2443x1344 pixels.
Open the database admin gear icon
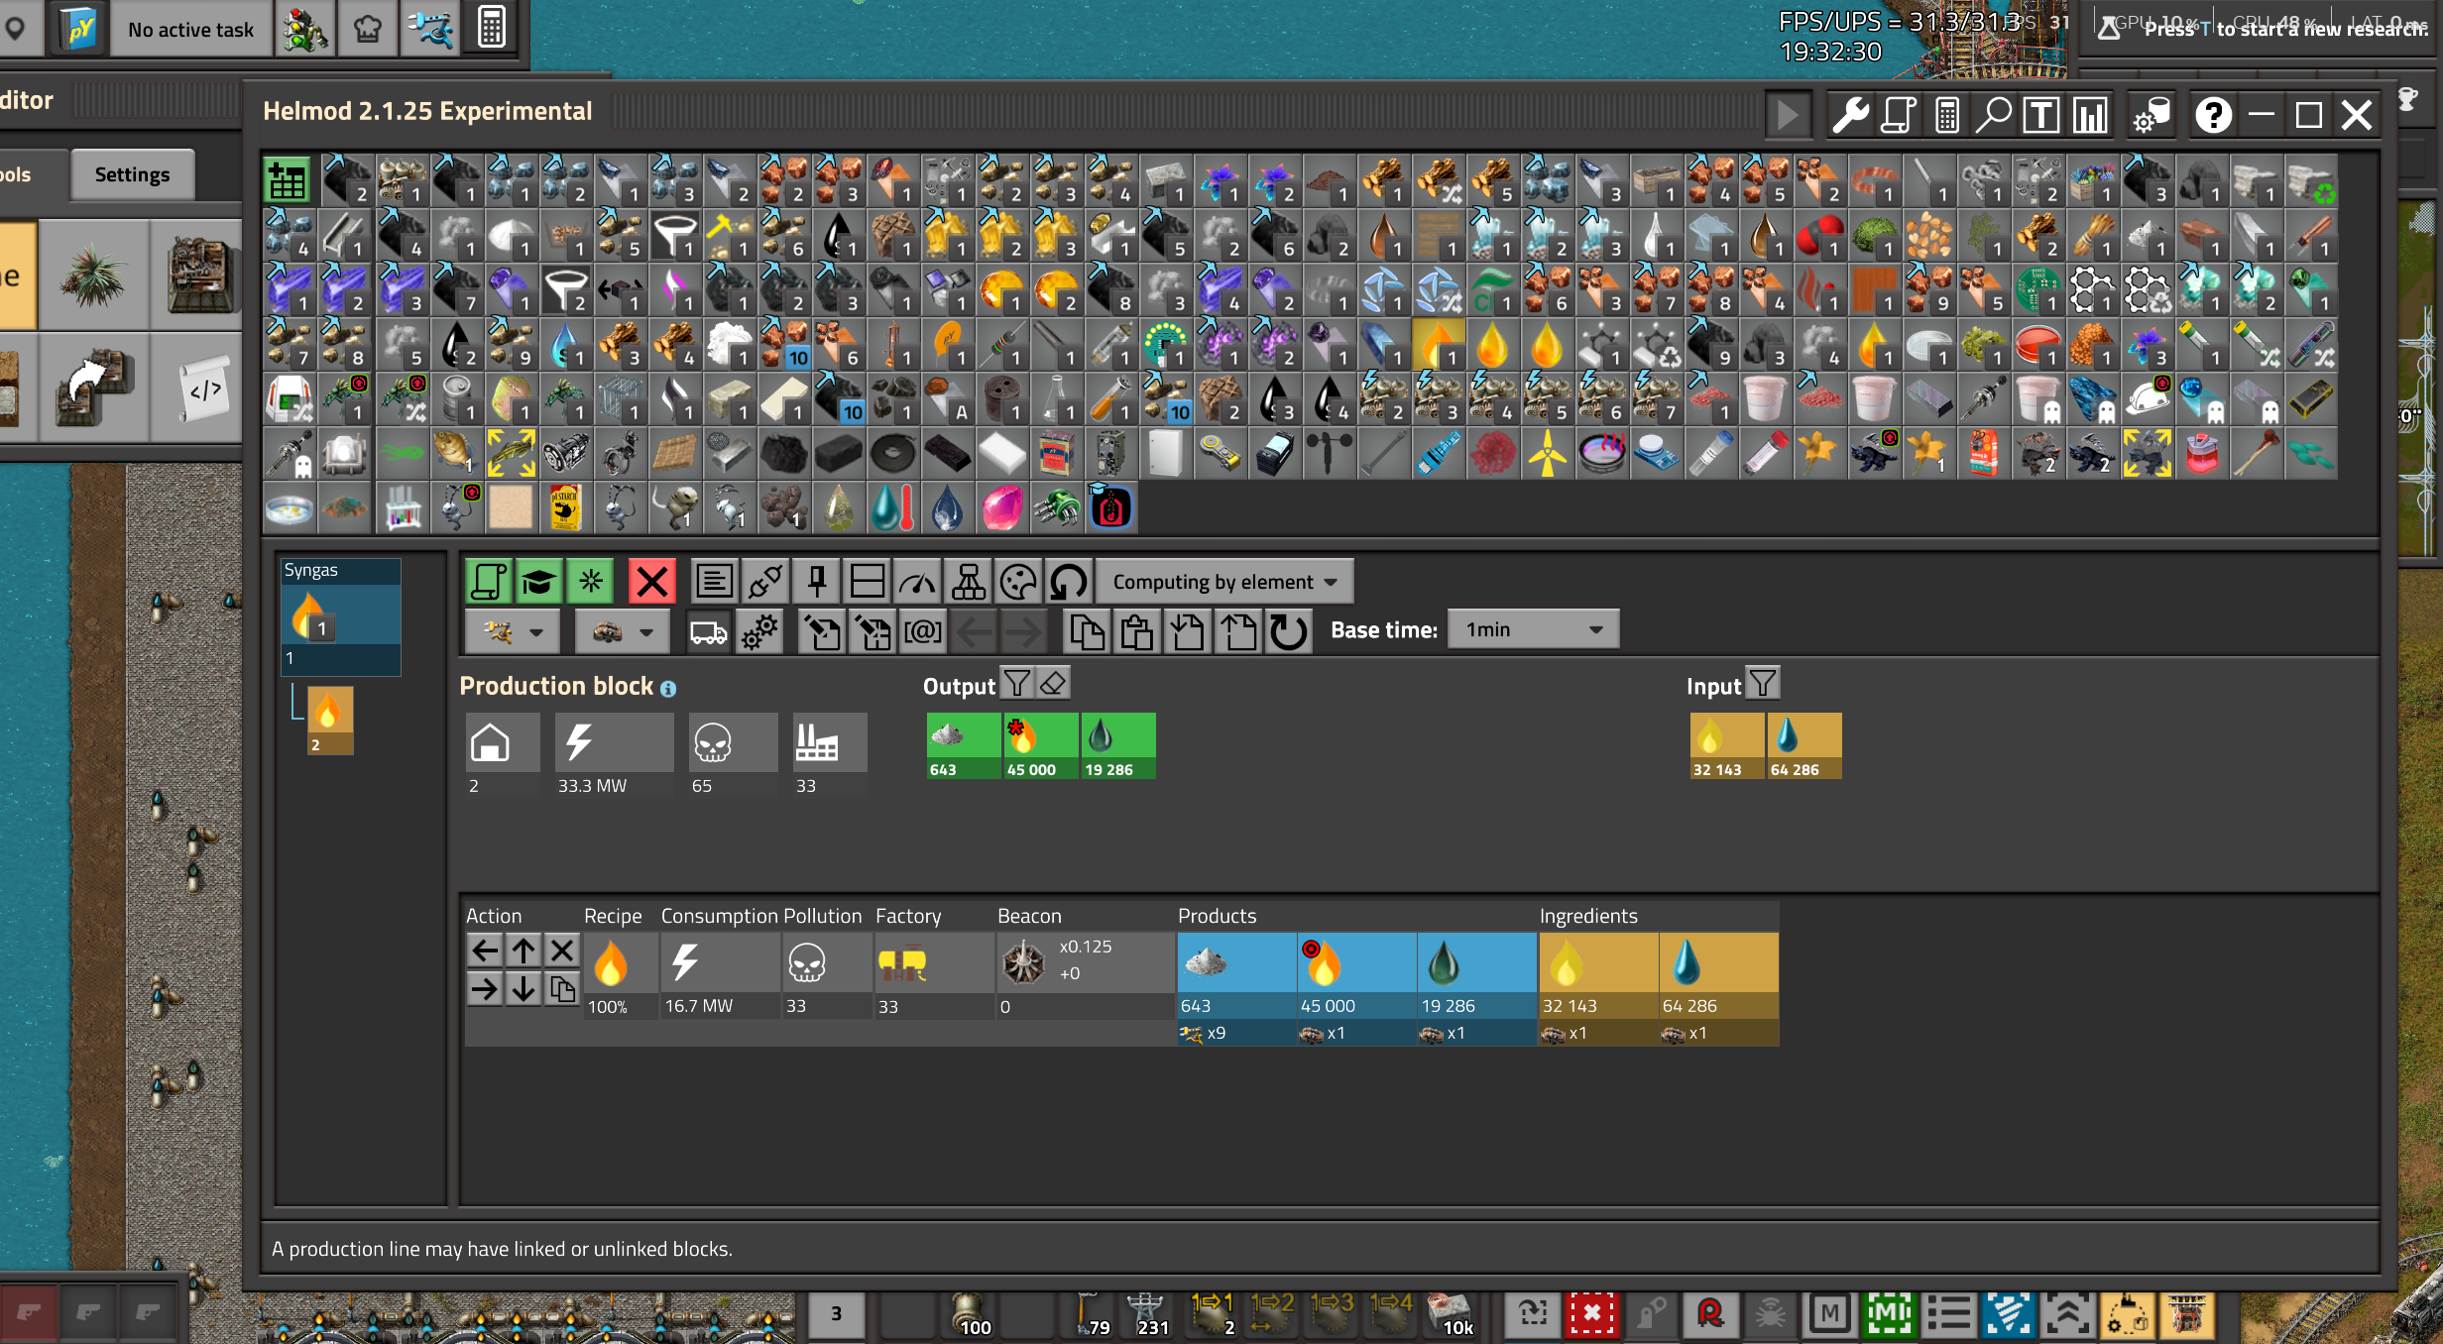coord(2152,115)
